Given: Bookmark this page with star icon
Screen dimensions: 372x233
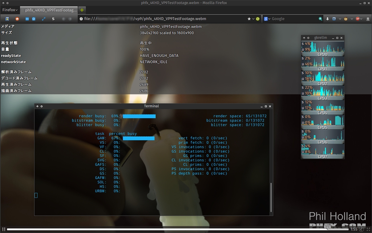Looking at the screenshot, I should click(x=249, y=19).
